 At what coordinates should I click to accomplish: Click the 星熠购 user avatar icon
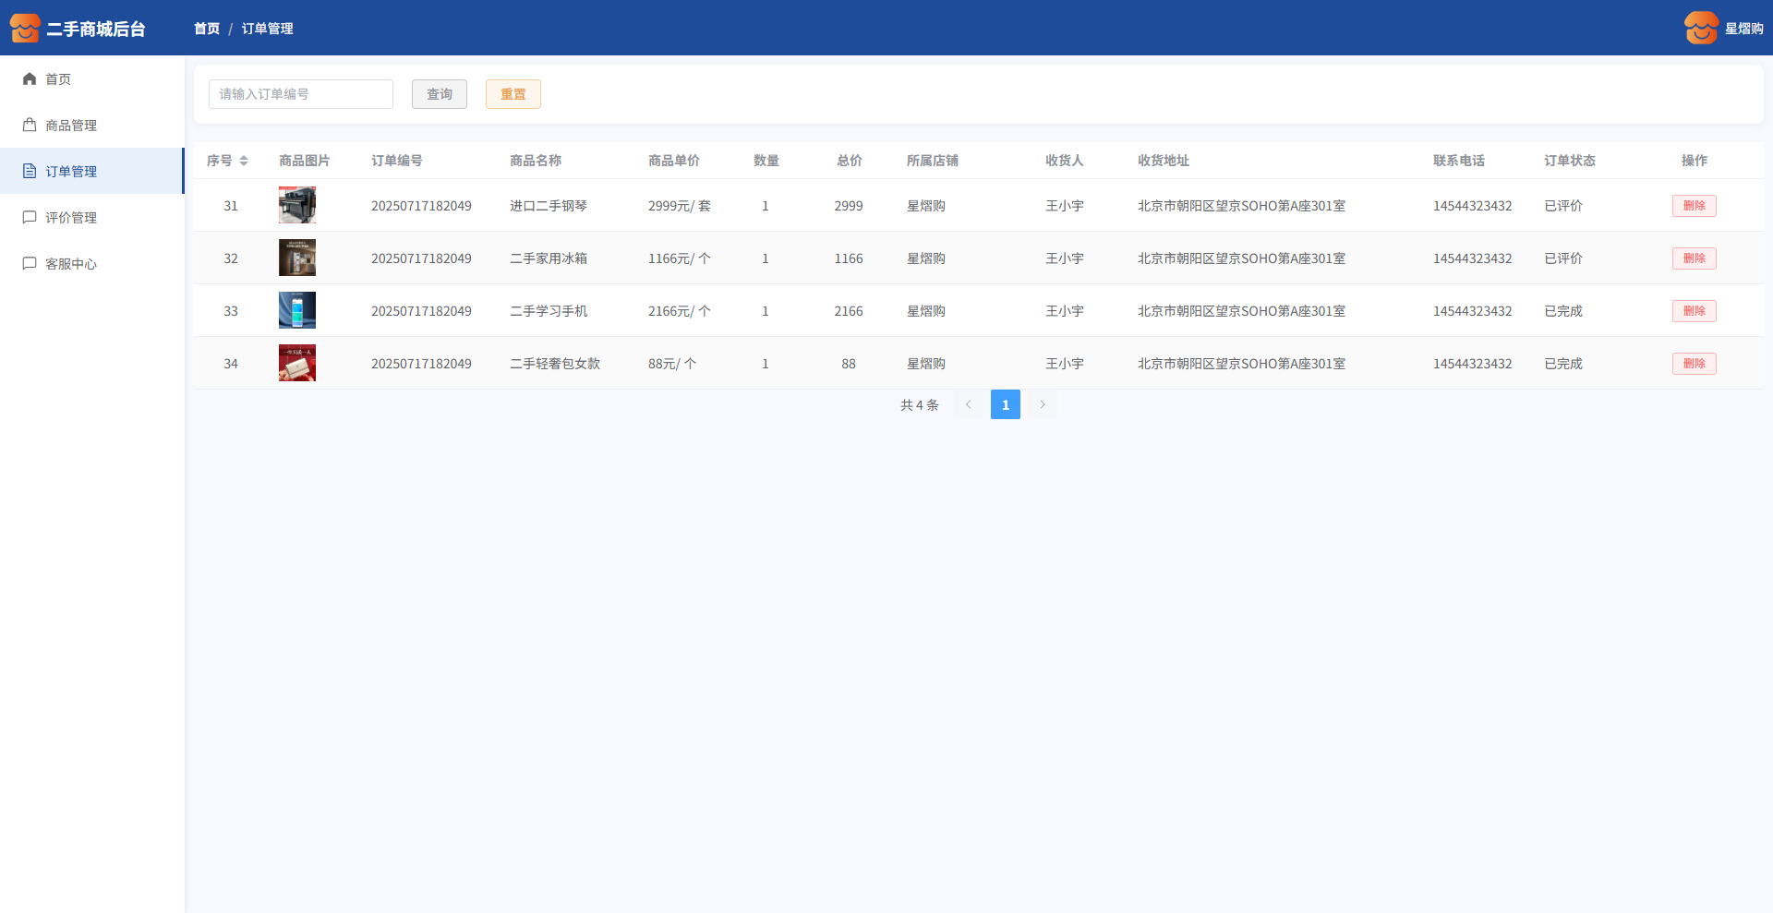1700,28
